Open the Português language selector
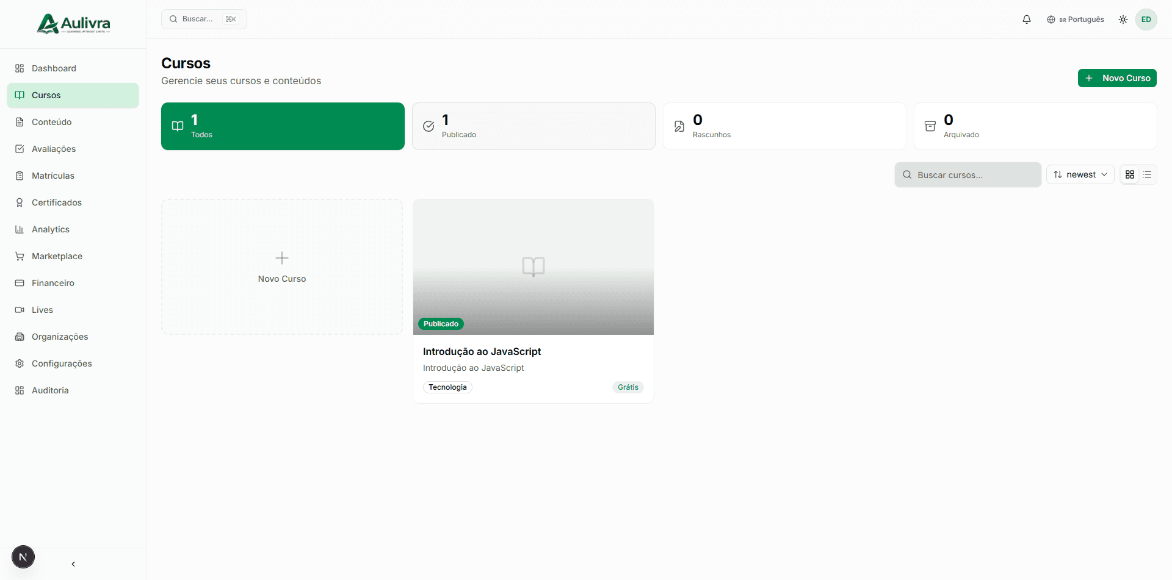This screenshot has height=580, width=1172. [1076, 20]
